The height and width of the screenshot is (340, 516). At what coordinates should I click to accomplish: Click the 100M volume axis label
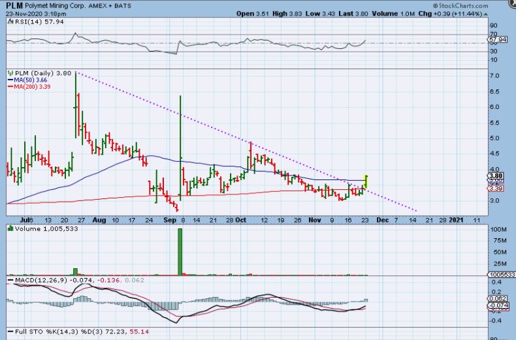[498, 229]
